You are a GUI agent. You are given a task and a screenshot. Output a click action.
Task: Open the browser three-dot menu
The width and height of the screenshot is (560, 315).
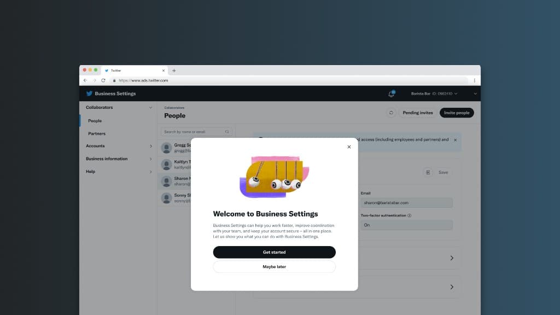[474, 80]
